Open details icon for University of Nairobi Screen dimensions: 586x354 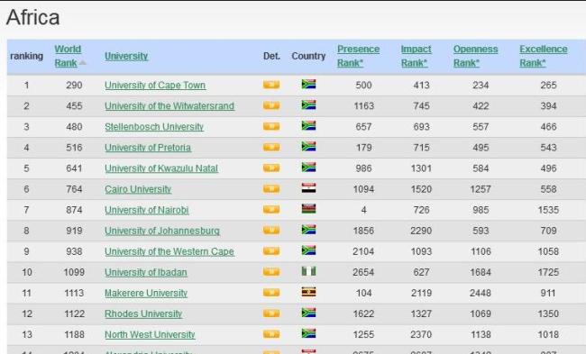pos(271,210)
